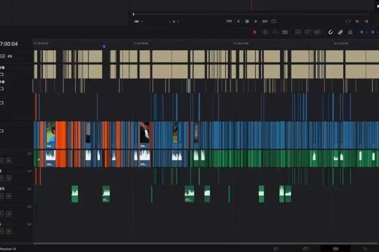Click the Replace Clip button
The image size is (379, 252).
click(x=317, y=32)
